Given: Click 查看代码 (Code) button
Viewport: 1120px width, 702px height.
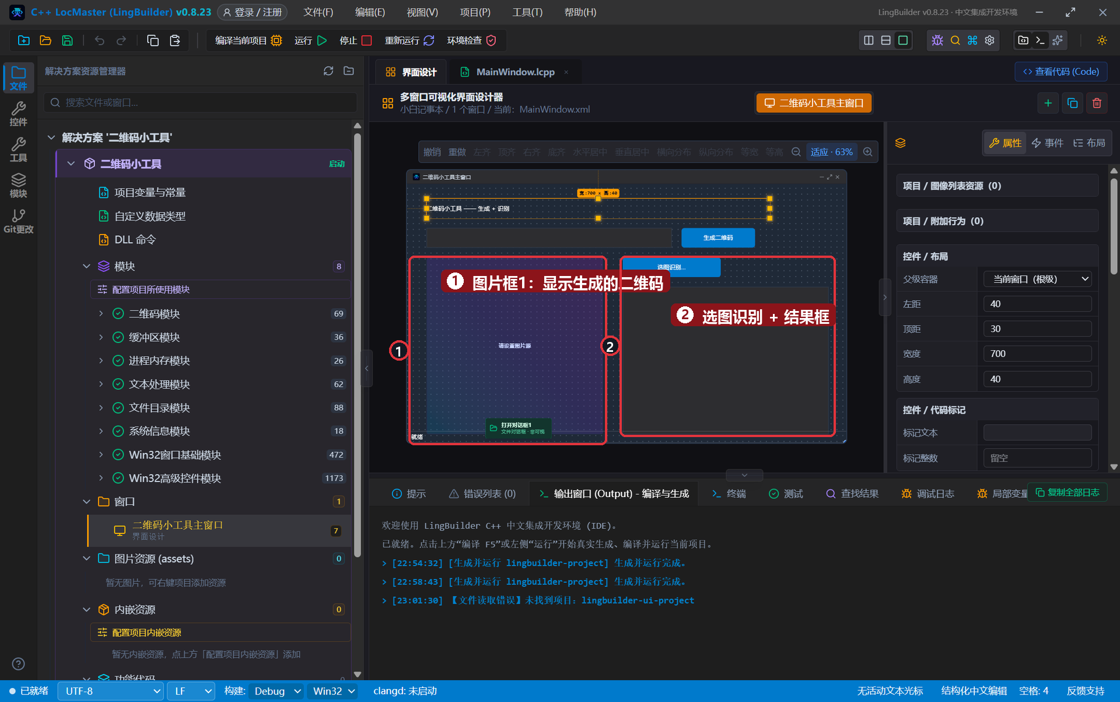Looking at the screenshot, I should pyautogui.click(x=1061, y=71).
